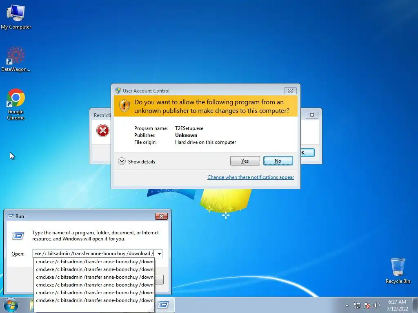Click the Run taskbar button icon
The width and height of the screenshot is (418, 313).
click(x=164, y=305)
